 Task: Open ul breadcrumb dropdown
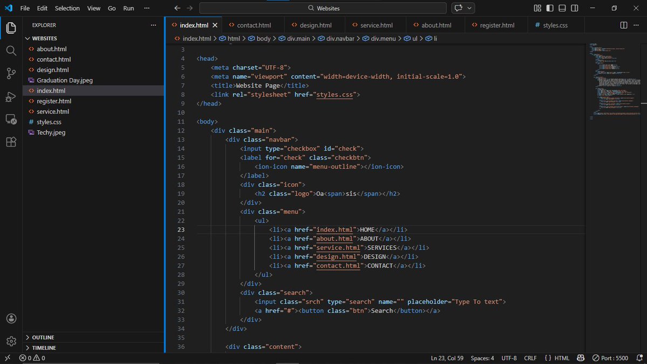411,39
